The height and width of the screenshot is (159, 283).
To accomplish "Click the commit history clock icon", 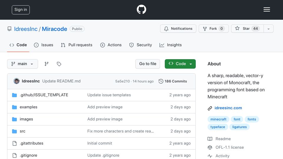I will click(161, 81).
